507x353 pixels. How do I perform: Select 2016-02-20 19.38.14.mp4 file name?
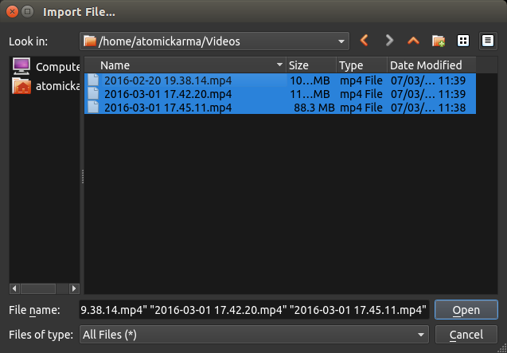168,80
